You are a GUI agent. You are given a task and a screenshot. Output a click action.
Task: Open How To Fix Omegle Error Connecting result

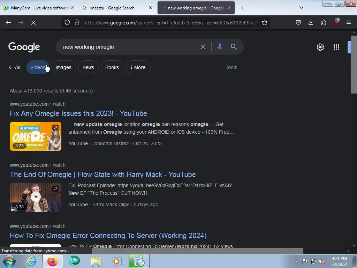[x=108, y=236]
